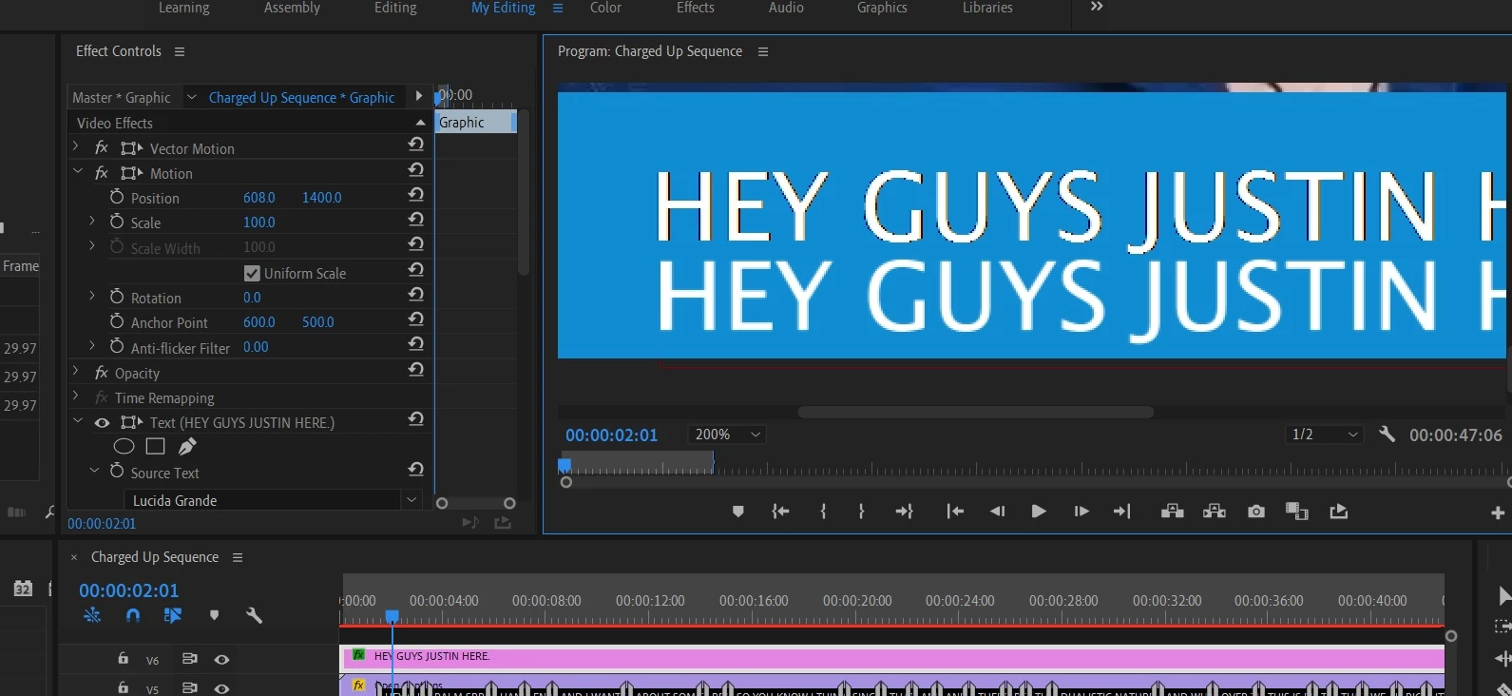The height and width of the screenshot is (696, 1512).
Task: Play the sequence in Program Monitor
Action: (1039, 512)
